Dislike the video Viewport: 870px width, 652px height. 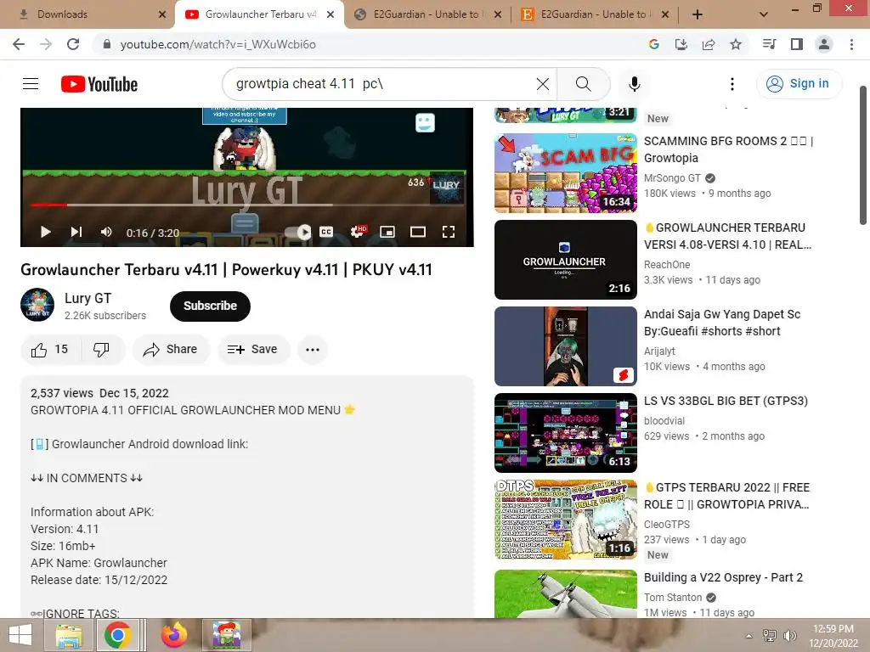pos(102,349)
